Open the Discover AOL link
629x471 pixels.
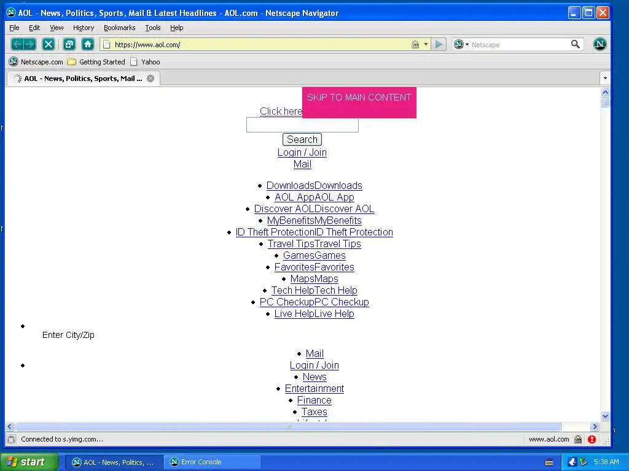pyautogui.click(x=314, y=209)
